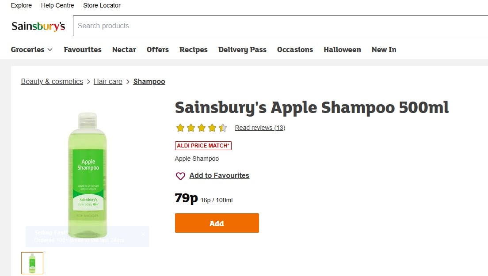Browse the Halloween section

click(x=342, y=49)
